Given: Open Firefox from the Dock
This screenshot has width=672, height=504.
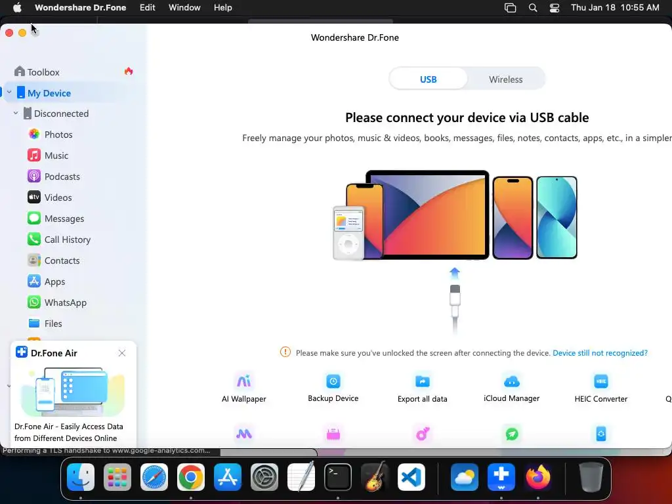Looking at the screenshot, I should 538,476.
